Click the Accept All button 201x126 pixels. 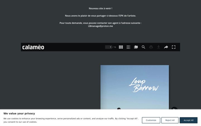(x=188, y=120)
